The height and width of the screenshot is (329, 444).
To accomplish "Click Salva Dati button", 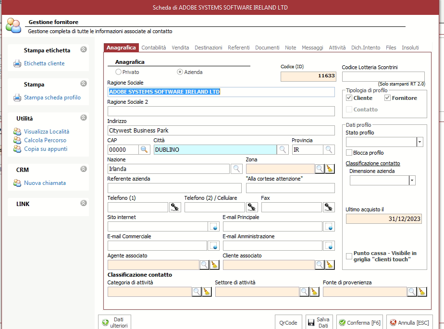I will (x=319, y=322).
